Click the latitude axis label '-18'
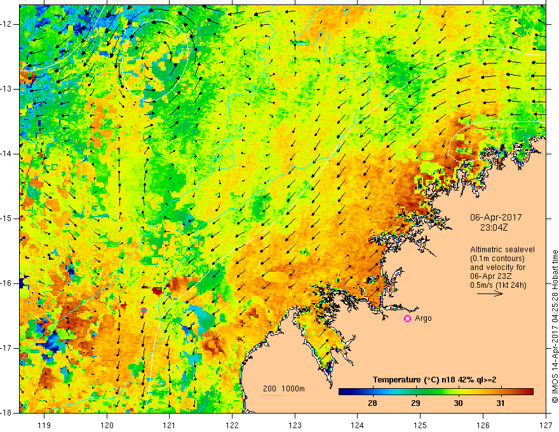Screen dimensions: 559x432 tap(7, 413)
